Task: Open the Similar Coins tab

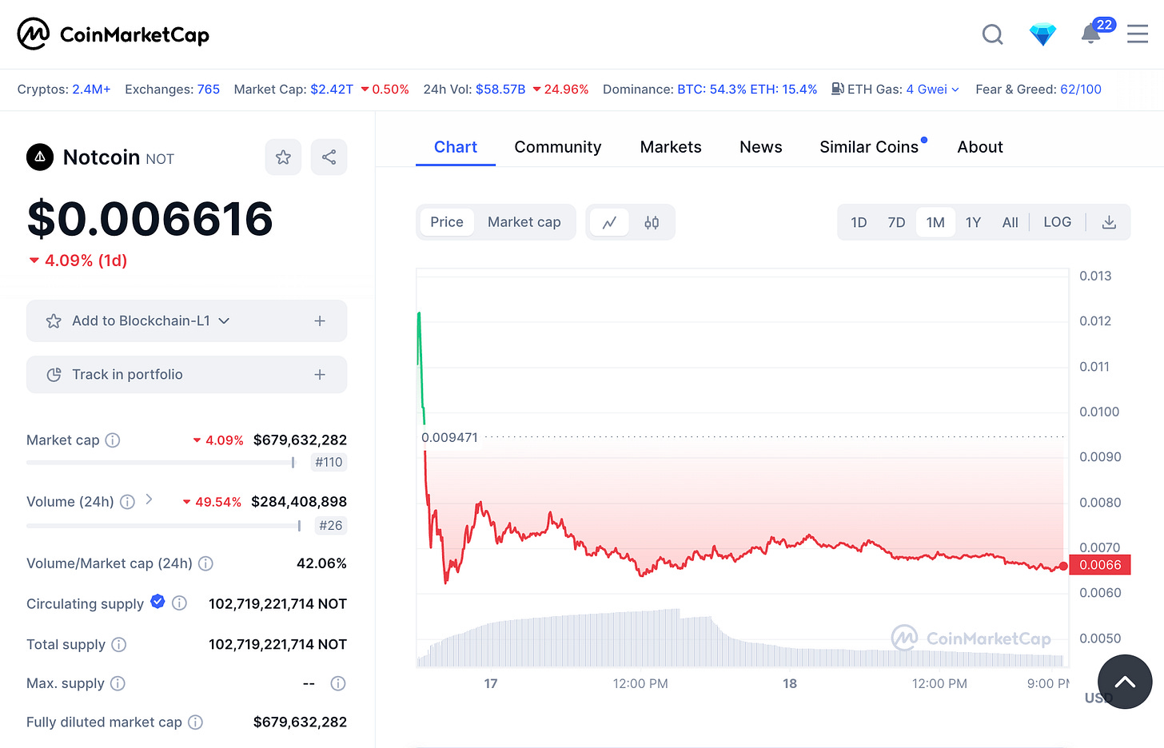Action: point(869,147)
